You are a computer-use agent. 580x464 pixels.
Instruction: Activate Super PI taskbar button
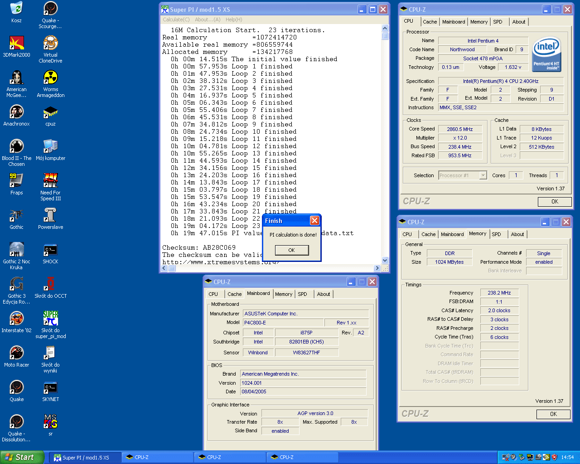[x=85, y=458]
